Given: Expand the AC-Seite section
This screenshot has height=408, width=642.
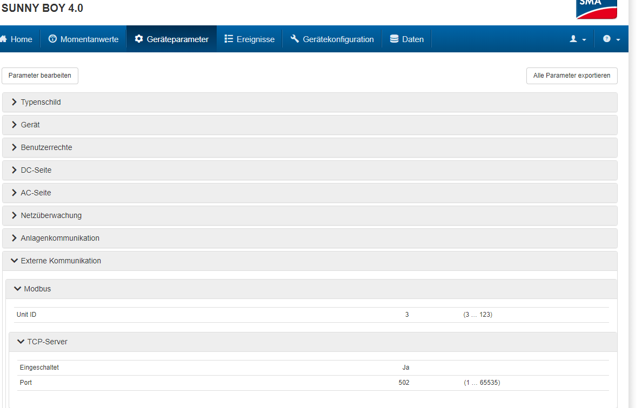Looking at the screenshot, I should pos(310,193).
